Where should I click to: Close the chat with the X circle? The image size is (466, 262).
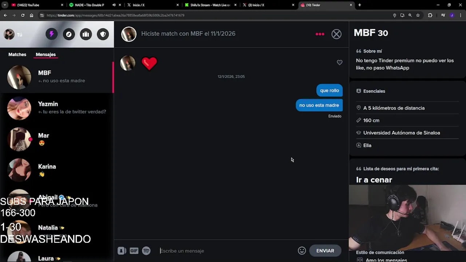(336, 34)
